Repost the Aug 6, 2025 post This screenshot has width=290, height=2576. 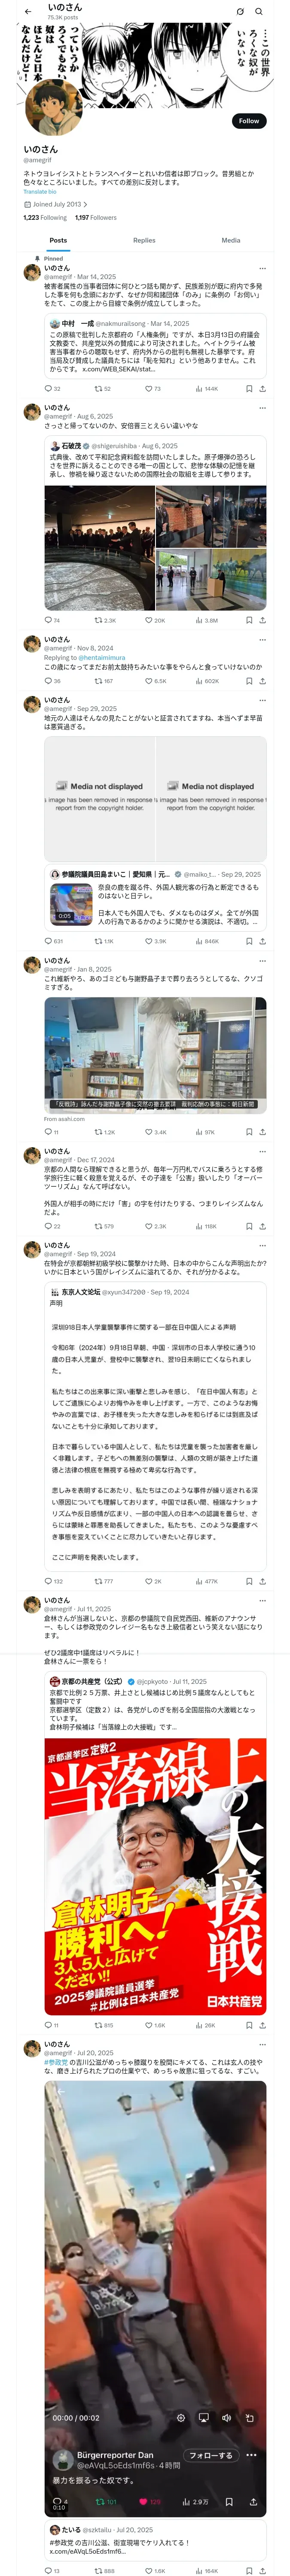click(x=98, y=620)
